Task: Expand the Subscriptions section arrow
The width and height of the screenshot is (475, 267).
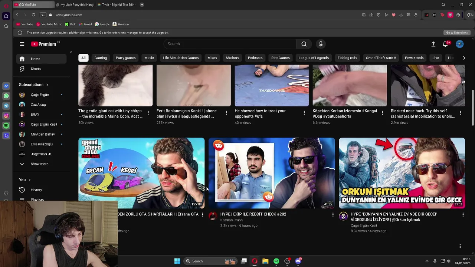Action: (x=47, y=85)
